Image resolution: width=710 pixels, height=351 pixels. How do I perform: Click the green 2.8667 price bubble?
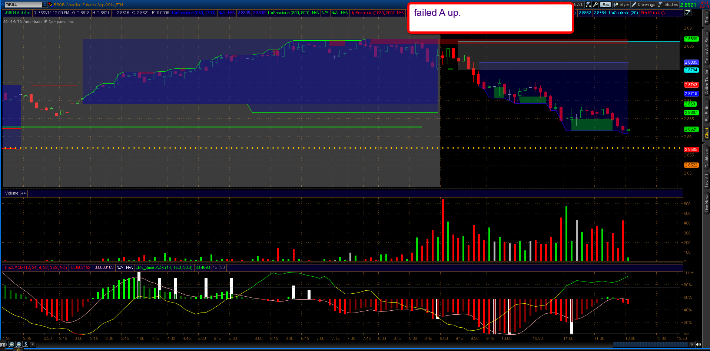pyautogui.click(x=691, y=112)
